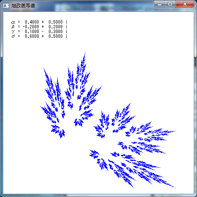This screenshot has height=197, width=197.
Task: Click the α symbol label
Action: click(x=13, y=22)
